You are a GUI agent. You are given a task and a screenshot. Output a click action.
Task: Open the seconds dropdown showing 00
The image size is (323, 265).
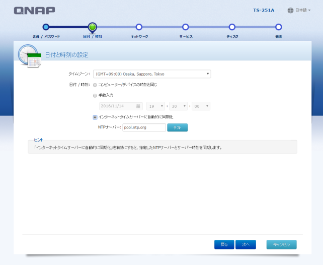(x=201, y=106)
